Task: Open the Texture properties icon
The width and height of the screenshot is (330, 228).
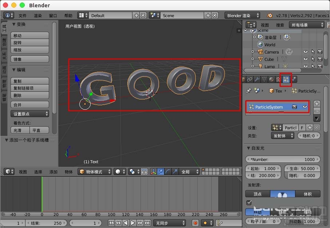Action: (x=278, y=79)
